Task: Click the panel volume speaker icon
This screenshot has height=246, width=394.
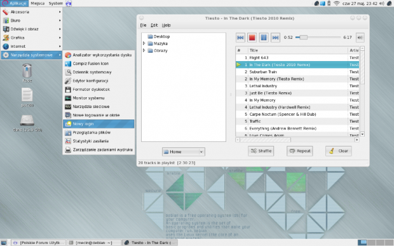Action: pos(382,3)
